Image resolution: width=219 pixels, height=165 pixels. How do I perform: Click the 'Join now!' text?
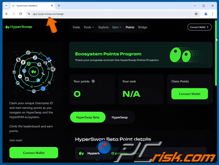click(x=16, y=140)
